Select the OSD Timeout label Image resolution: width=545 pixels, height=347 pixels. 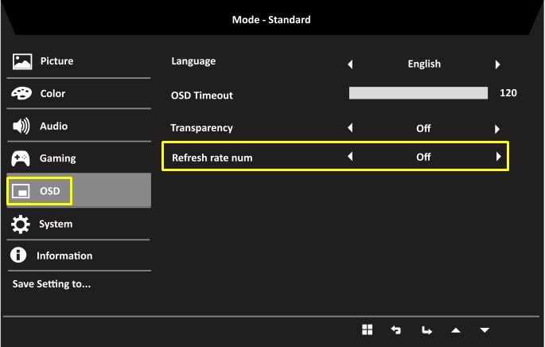click(202, 96)
